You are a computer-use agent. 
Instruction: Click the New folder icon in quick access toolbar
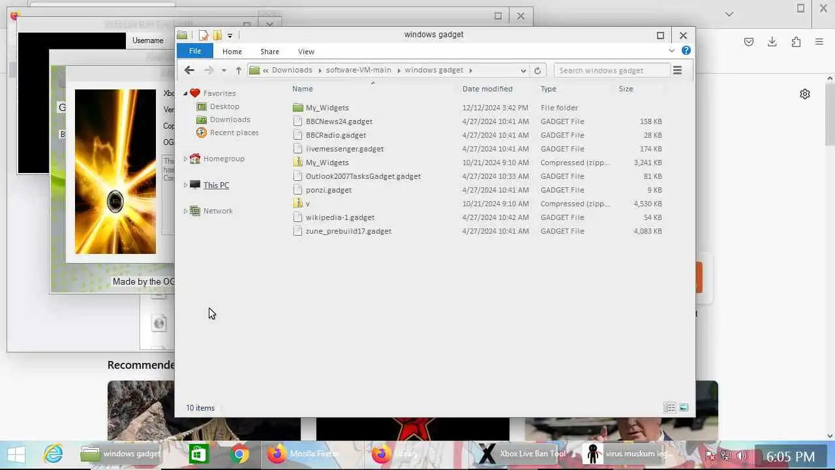pyautogui.click(x=217, y=35)
